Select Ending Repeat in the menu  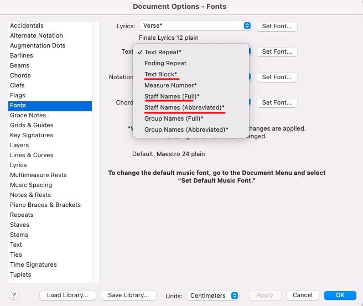(x=165, y=63)
